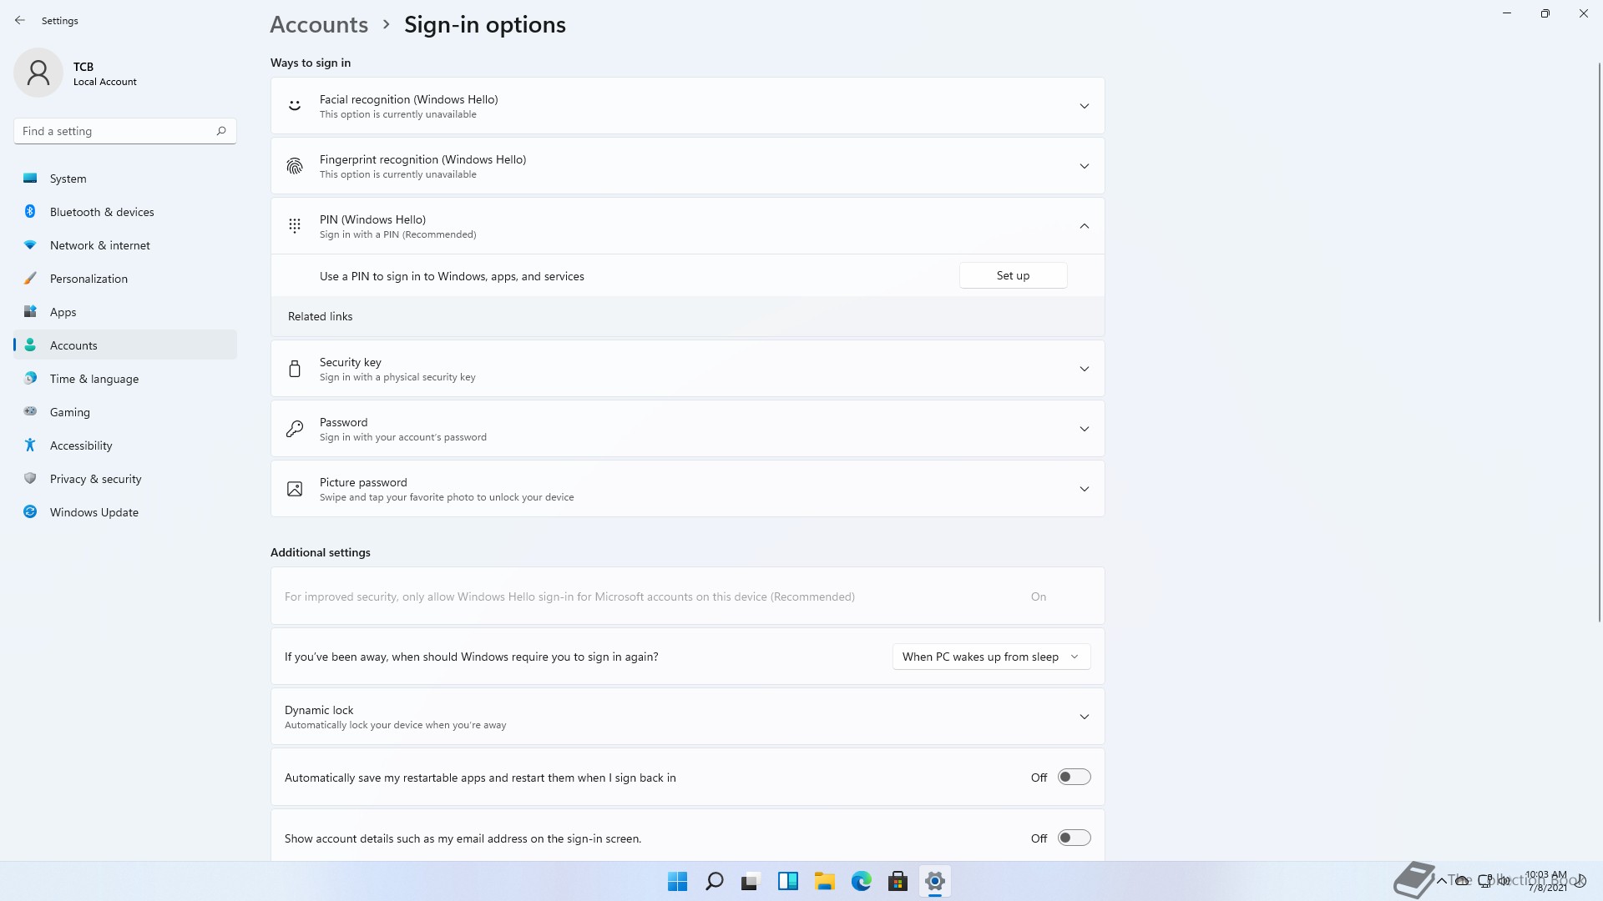Select Personalization in sidebar
The height and width of the screenshot is (901, 1603).
pyautogui.click(x=125, y=279)
